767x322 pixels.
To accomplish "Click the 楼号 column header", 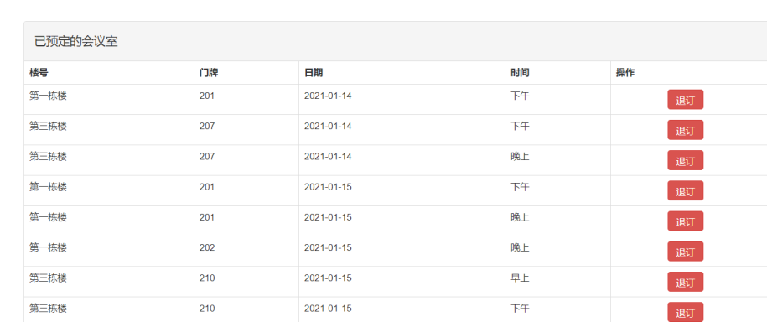I will click(39, 73).
